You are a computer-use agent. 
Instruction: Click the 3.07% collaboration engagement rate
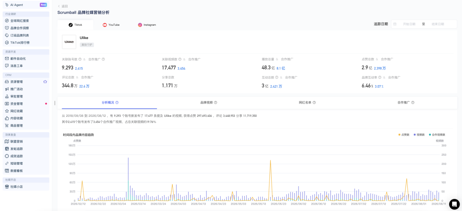click(x=379, y=86)
